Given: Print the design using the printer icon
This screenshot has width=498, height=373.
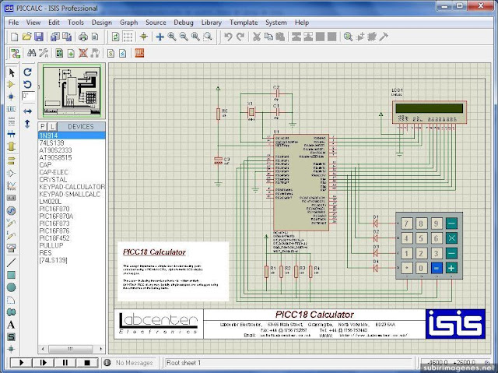Looking at the screenshot, I should click(x=83, y=37).
